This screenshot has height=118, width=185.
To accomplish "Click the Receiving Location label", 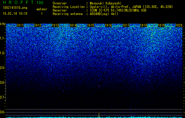I will click(x=69, y=7).
